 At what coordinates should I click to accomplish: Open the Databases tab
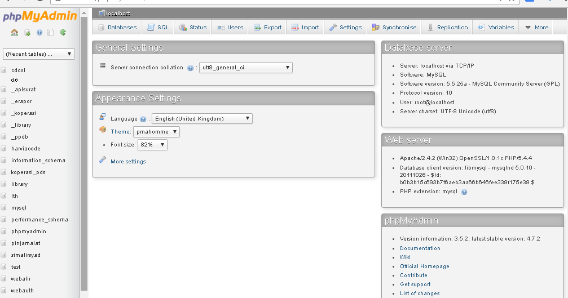coord(117,28)
